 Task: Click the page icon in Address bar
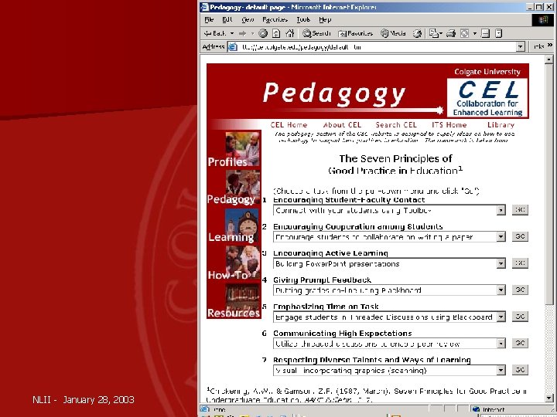[x=233, y=47]
